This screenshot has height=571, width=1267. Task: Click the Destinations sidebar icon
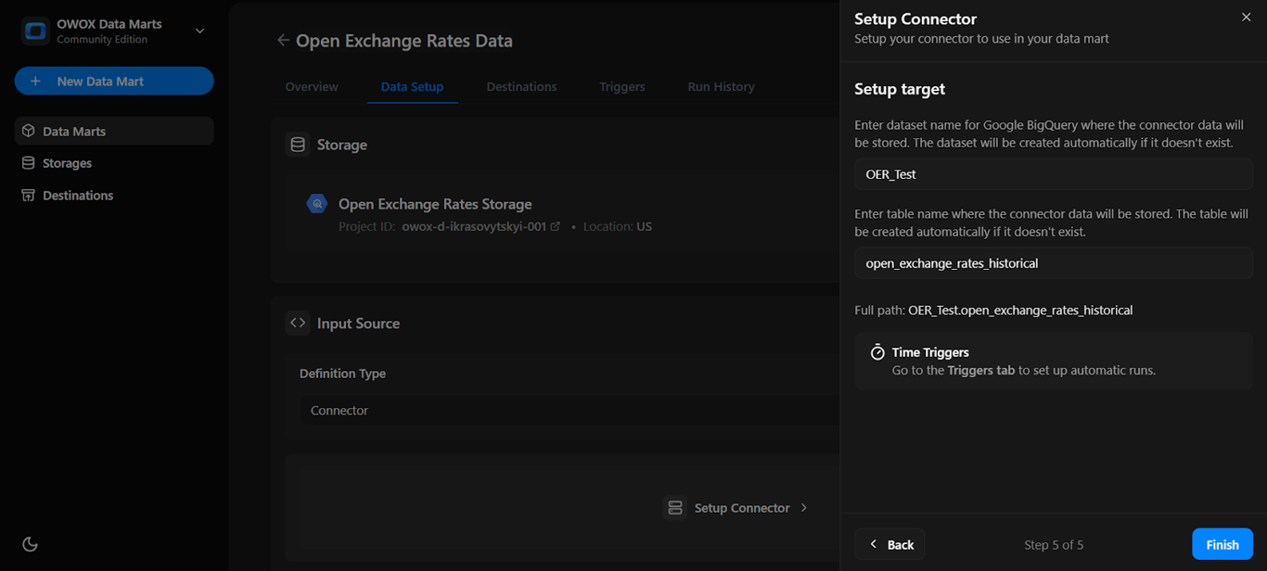(28, 196)
